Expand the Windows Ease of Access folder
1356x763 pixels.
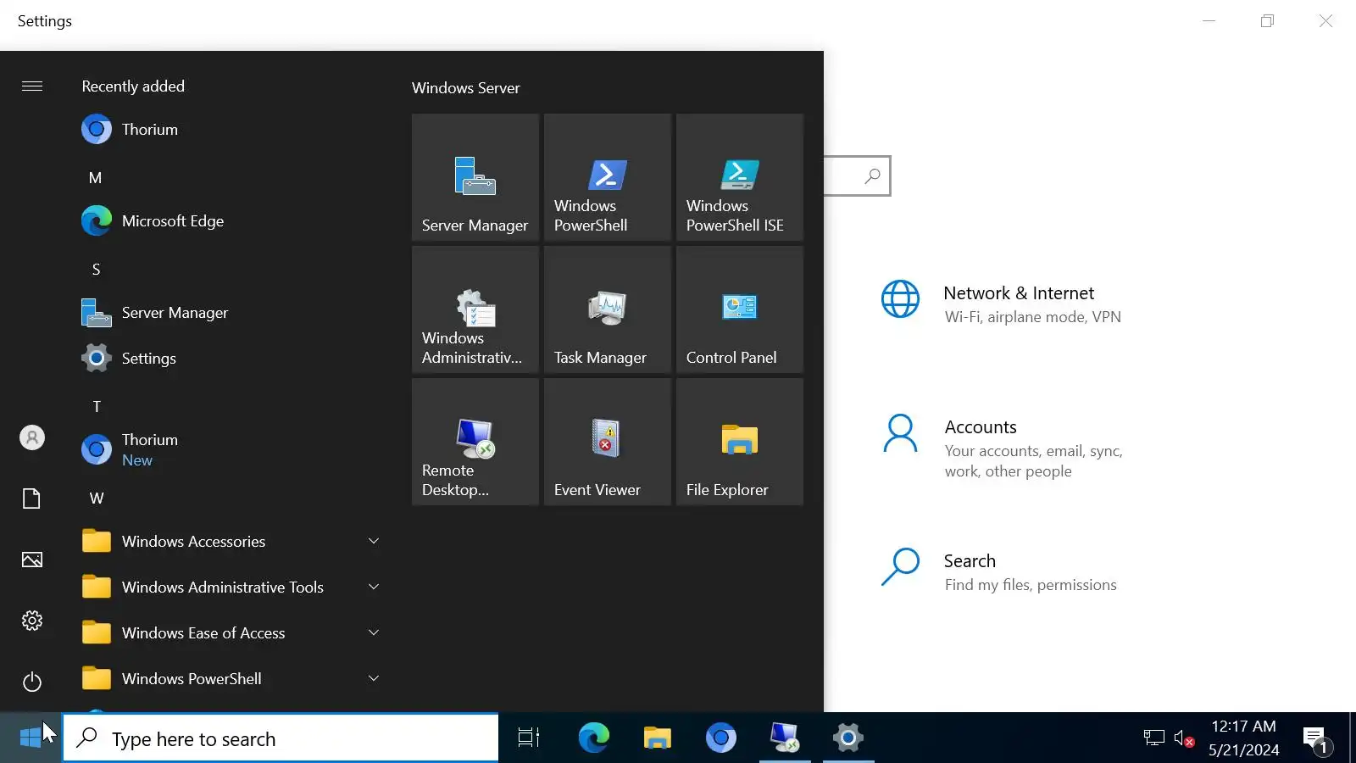point(231,633)
